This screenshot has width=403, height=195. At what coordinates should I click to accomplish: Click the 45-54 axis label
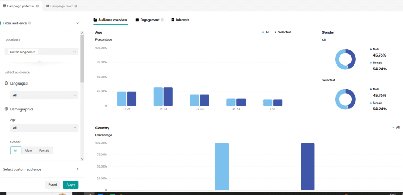click(x=236, y=109)
